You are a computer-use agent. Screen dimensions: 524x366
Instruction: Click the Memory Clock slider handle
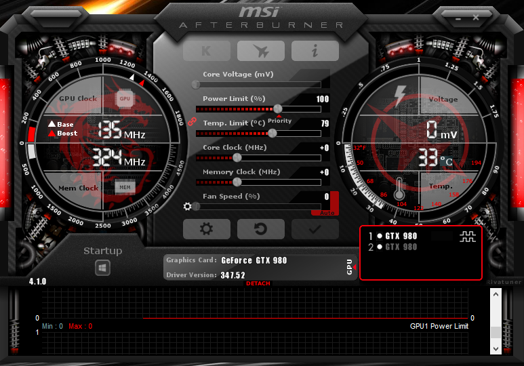[237, 182]
